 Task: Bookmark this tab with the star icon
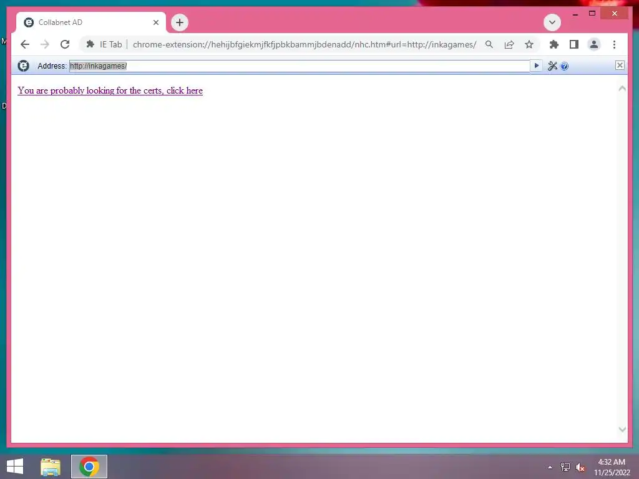coord(529,44)
